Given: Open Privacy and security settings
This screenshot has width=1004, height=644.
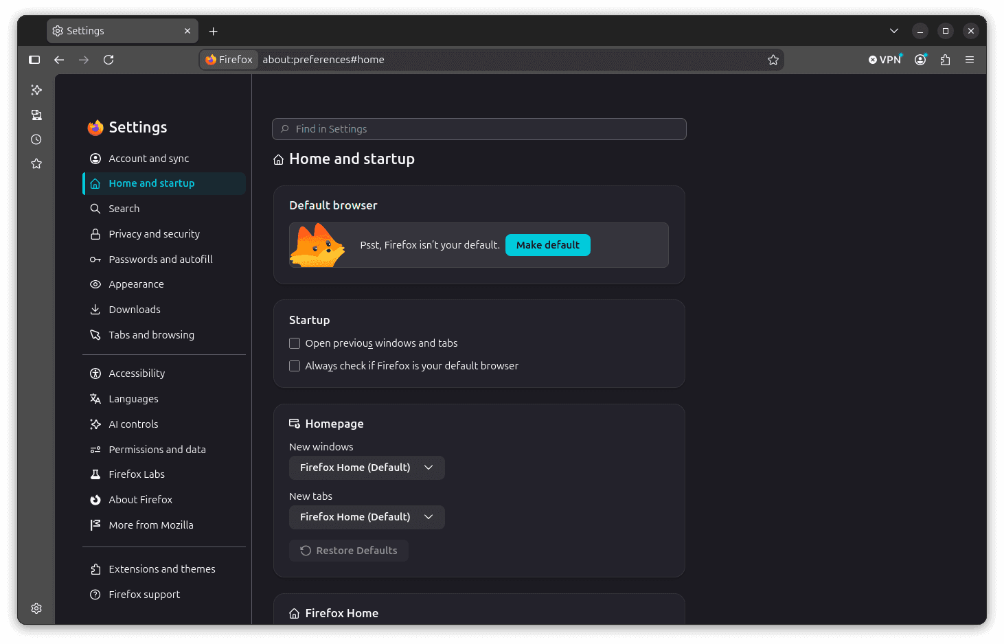Looking at the screenshot, I should coord(164,234).
